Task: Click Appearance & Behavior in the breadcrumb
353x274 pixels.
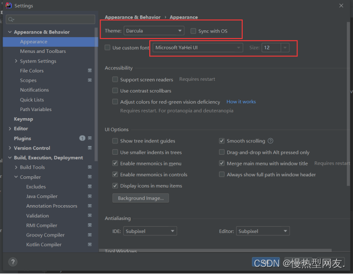Action: (132, 17)
